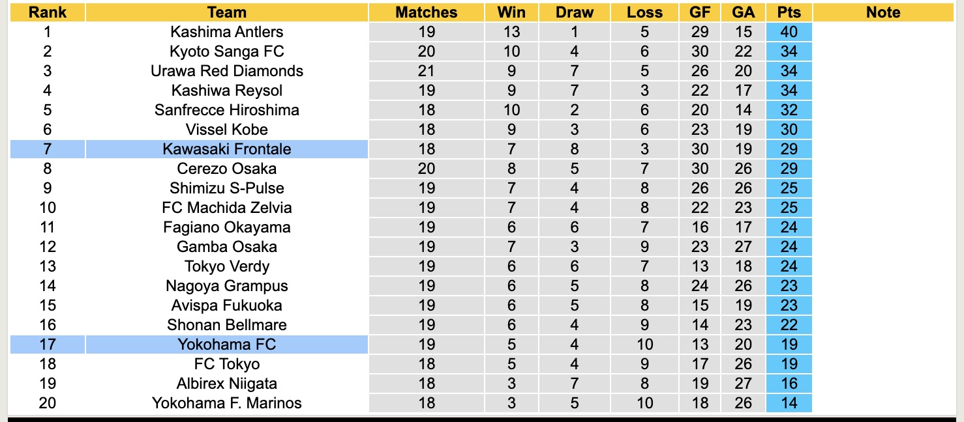The height and width of the screenshot is (422, 964).
Task: Select Sanfrecce Hiroshima in the table
Action: 227,110
